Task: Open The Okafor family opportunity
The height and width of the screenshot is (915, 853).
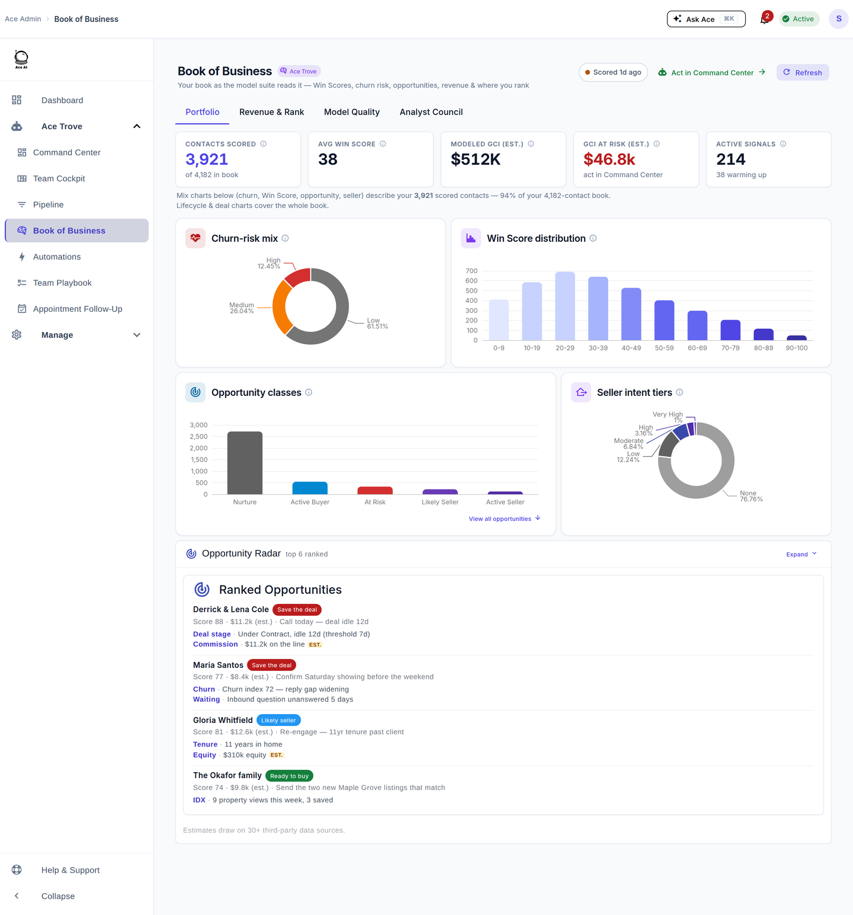Action: [x=227, y=775]
